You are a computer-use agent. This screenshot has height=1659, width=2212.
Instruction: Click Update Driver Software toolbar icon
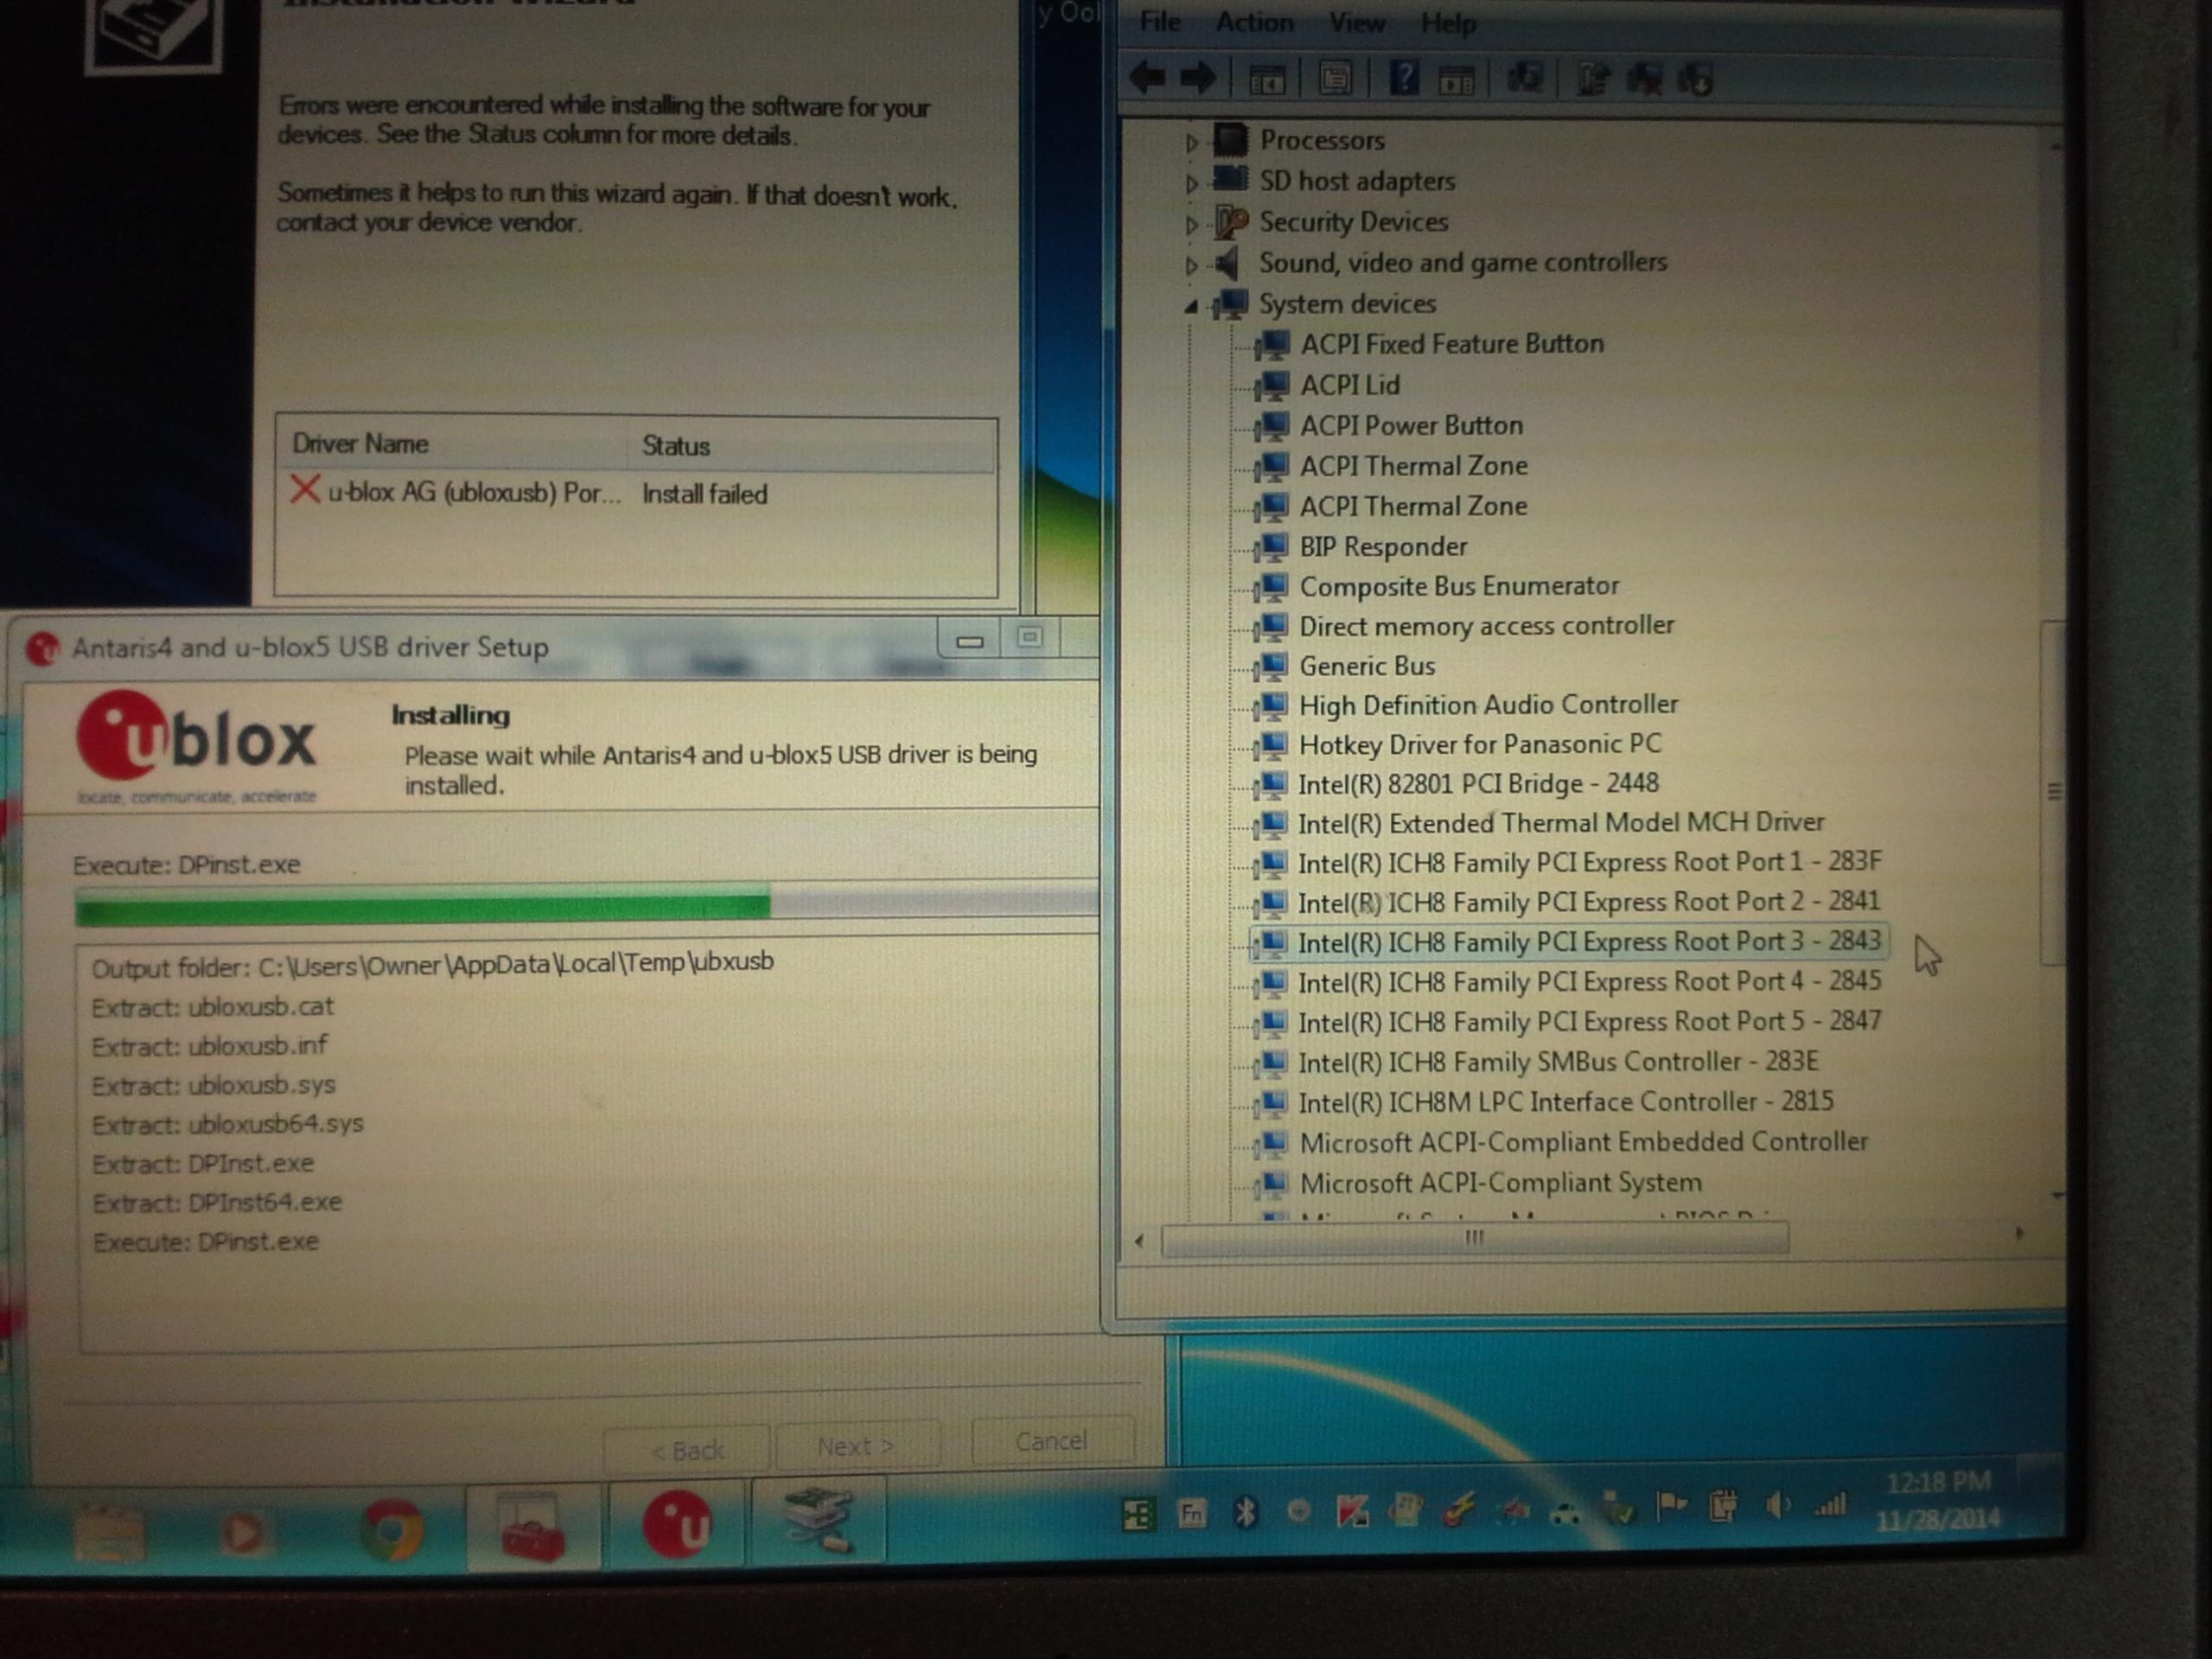click(x=1592, y=78)
